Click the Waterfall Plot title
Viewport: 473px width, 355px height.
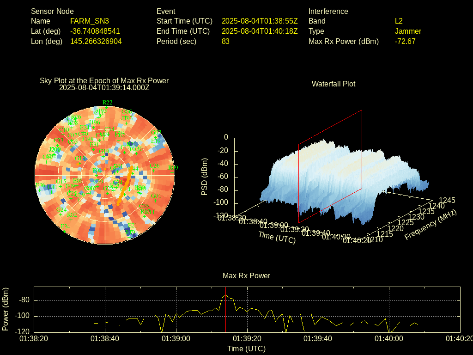334,84
